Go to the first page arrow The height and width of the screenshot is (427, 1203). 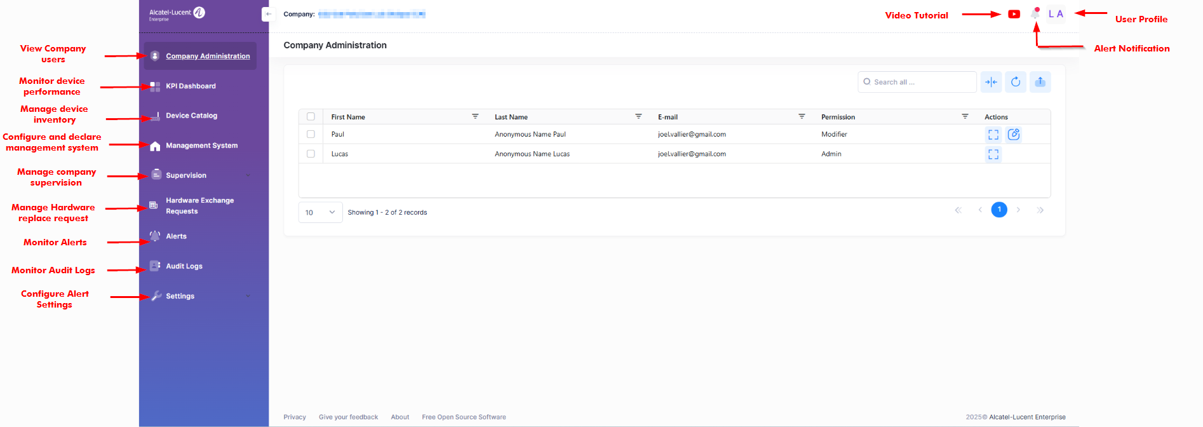click(x=958, y=210)
